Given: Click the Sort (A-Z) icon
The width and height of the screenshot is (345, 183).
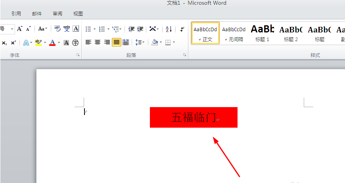Looking at the screenshot, I should 169,29.
